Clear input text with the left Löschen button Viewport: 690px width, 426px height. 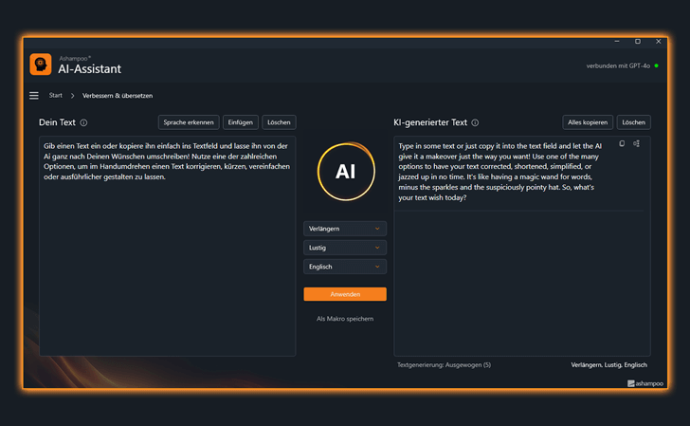click(x=279, y=122)
